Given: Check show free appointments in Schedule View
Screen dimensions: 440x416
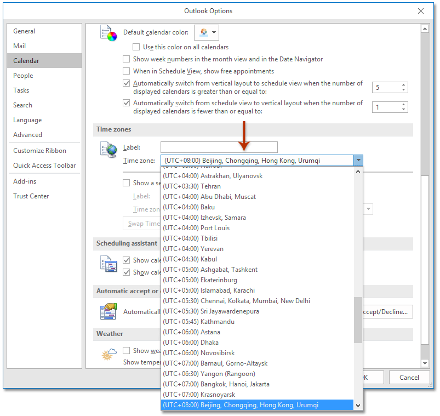Looking at the screenshot, I should click(127, 71).
